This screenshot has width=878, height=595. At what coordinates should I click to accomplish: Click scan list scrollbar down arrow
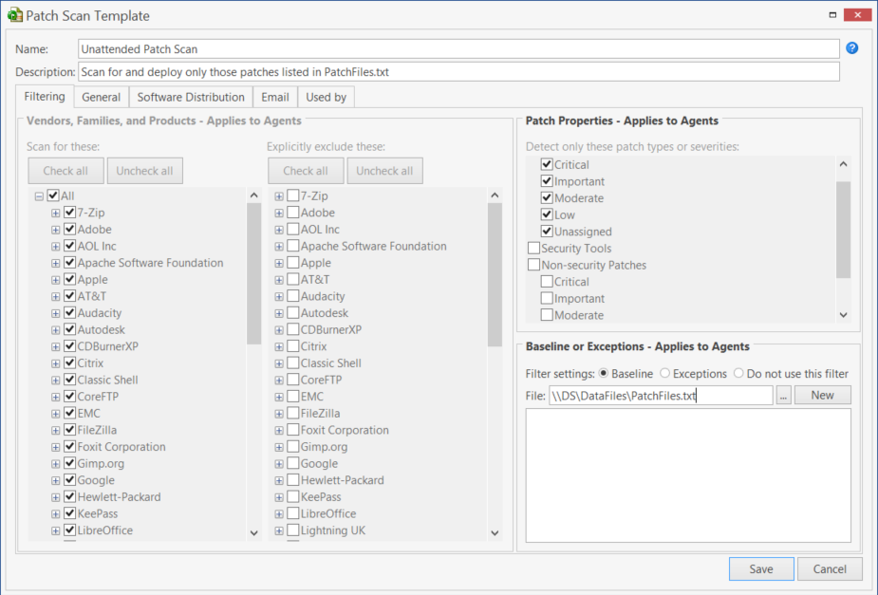click(253, 532)
